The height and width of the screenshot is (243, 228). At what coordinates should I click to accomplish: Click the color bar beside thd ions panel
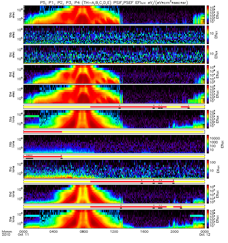(x=208, y=194)
